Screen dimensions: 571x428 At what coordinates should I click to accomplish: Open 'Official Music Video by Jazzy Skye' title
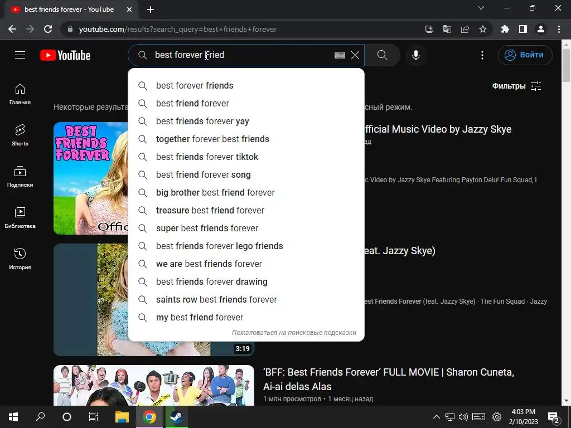(437, 129)
